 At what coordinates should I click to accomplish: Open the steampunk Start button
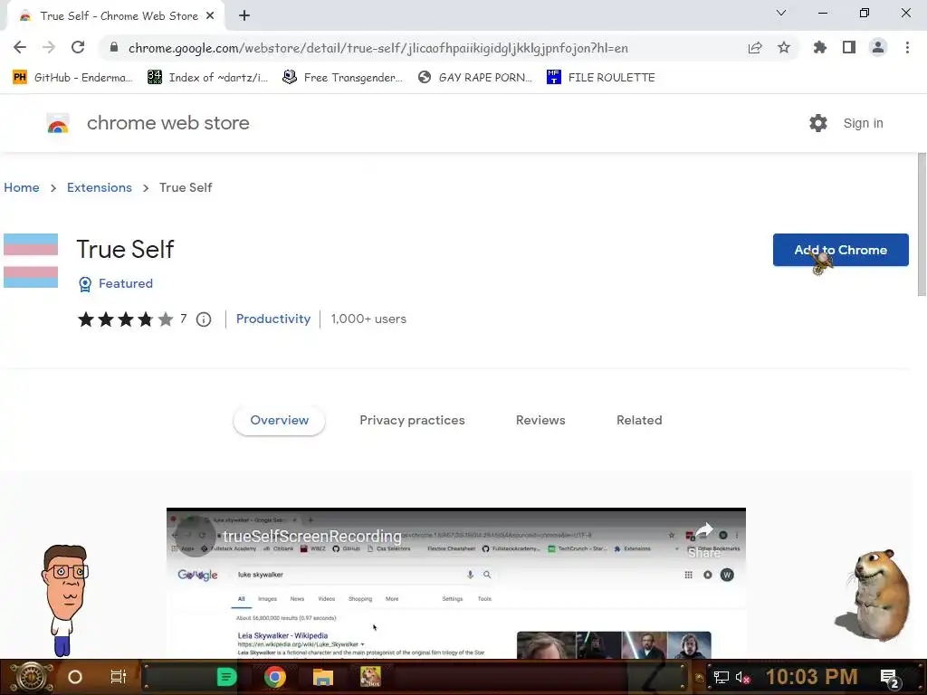32,677
